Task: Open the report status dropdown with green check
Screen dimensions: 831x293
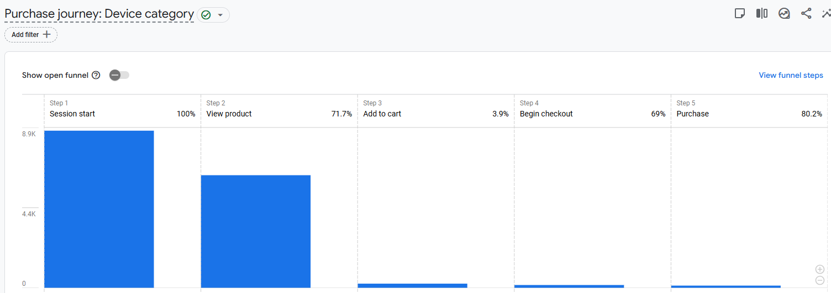Action: point(213,15)
